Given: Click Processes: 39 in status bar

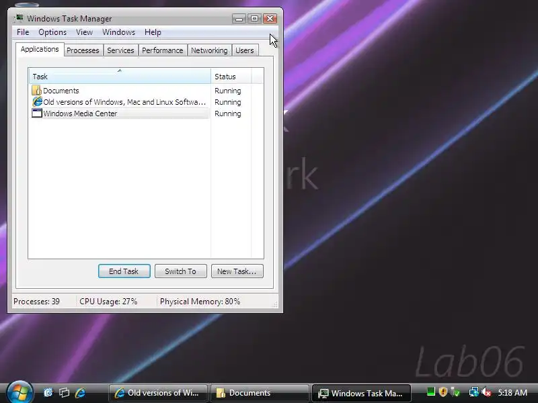Looking at the screenshot, I should pyautogui.click(x=36, y=302).
